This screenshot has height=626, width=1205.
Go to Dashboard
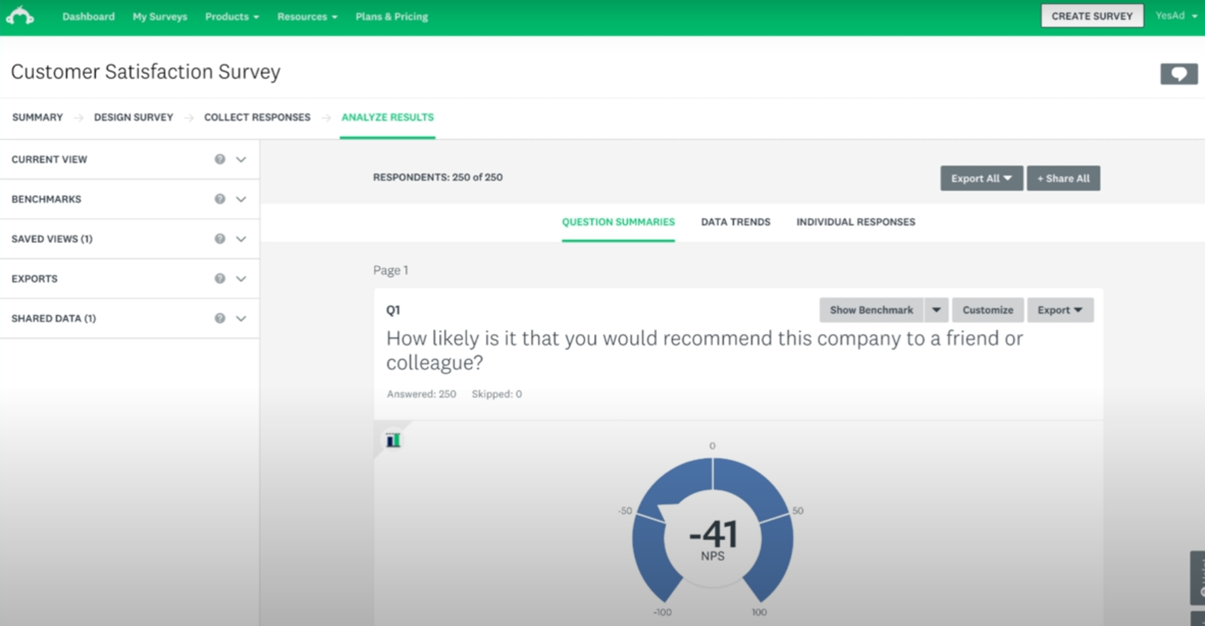coord(88,16)
